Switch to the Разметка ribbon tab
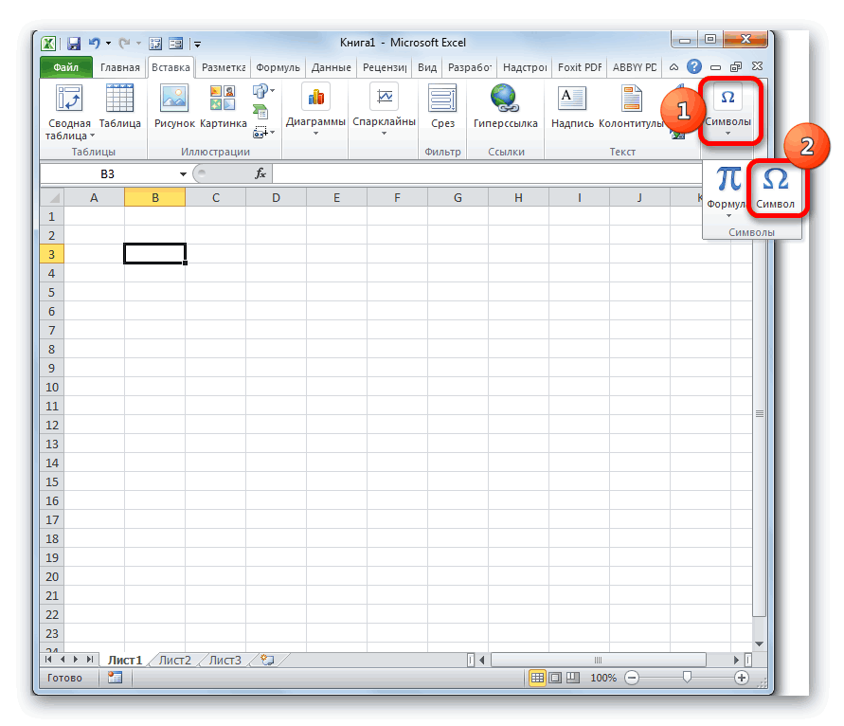The height and width of the screenshot is (726, 844). pos(224,67)
